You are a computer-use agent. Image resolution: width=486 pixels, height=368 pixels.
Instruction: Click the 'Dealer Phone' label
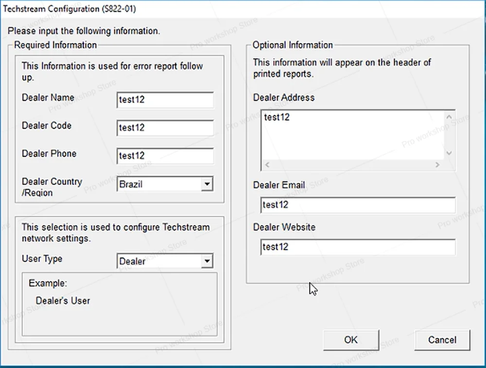coord(49,153)
